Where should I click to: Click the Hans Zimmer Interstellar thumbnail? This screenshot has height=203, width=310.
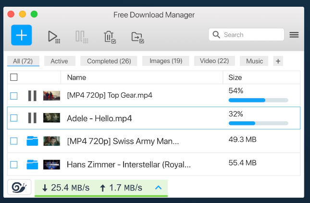(x=51, y=165)
